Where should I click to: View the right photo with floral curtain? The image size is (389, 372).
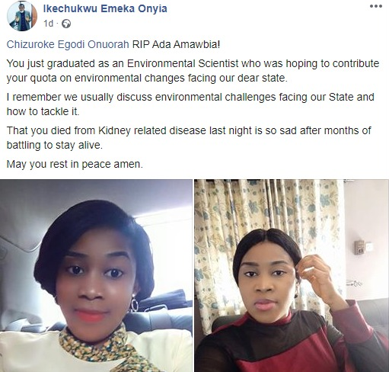pos(292,276)
